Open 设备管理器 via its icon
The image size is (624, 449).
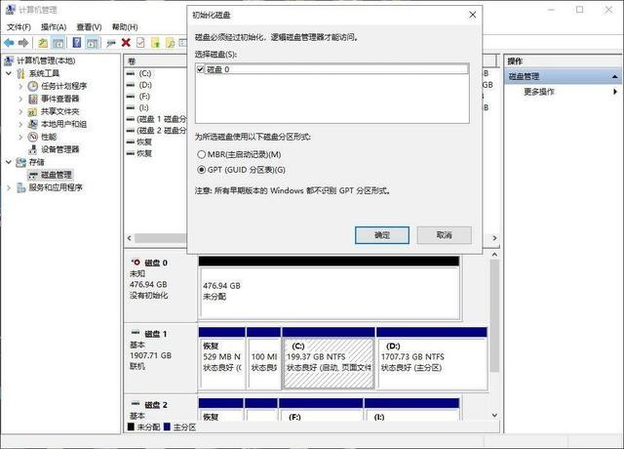pyautogui.click(x=32, y=149)
